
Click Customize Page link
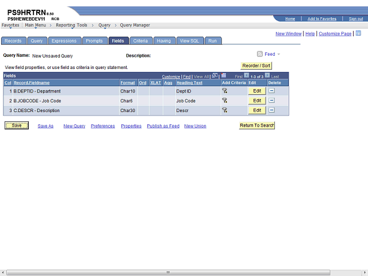[335, 33]
